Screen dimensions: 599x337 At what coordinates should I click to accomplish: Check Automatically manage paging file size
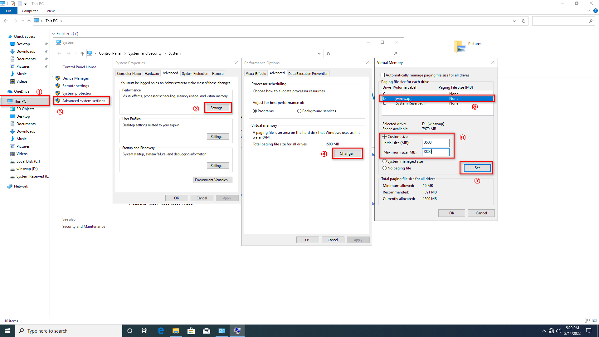pyautogui.click(x=382, y=75)
